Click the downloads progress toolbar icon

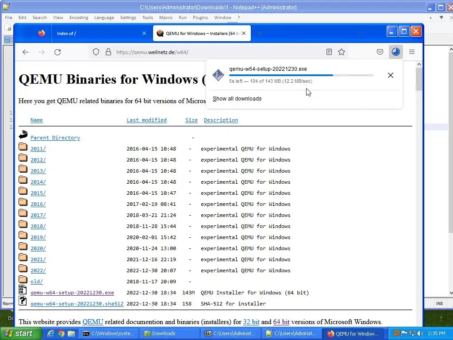point(396,52)
